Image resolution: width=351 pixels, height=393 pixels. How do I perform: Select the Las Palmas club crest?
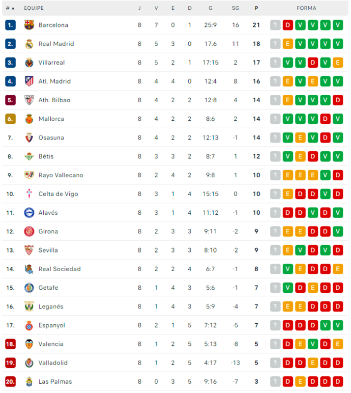pos(29,382)
